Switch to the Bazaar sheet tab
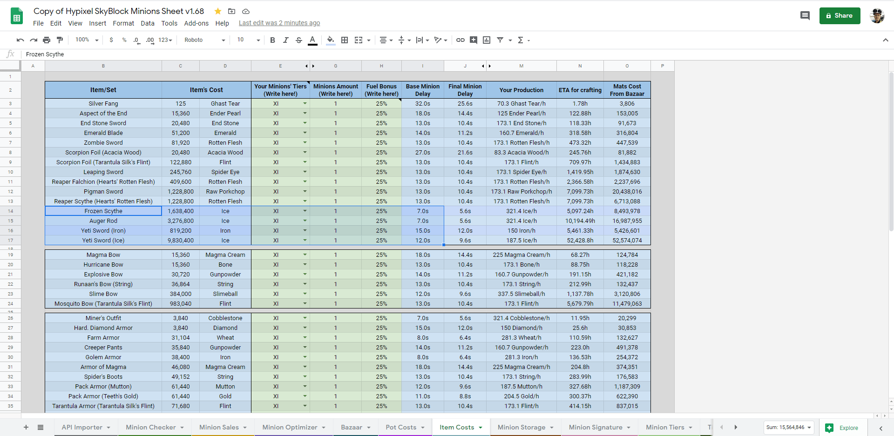Image resolution: width=894 pixels, height=436 pixels. (x=356, y=427)
